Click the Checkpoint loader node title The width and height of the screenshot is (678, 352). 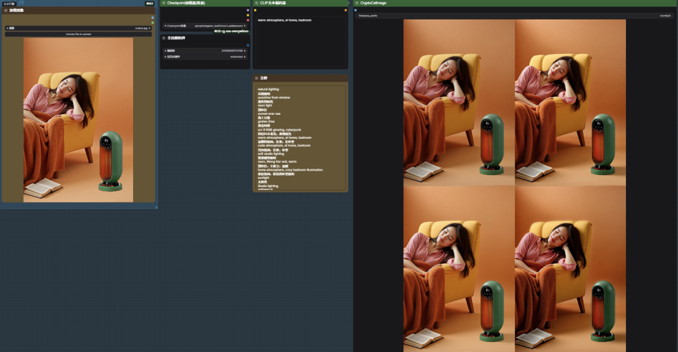186,3
